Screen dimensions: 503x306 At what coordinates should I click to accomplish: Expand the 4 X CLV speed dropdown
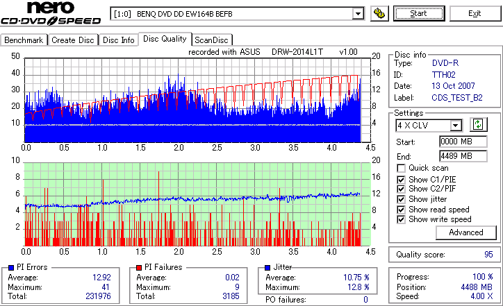(x=455, y=126)
